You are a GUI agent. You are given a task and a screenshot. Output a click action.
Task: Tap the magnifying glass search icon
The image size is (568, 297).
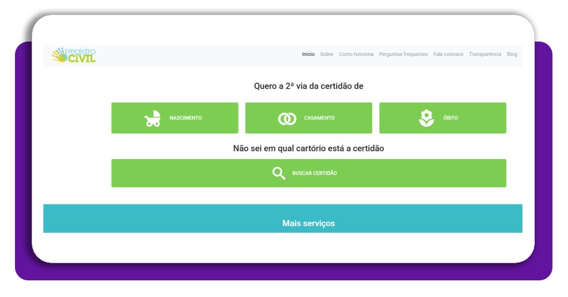pyautogui.click(x=278, y=173)
